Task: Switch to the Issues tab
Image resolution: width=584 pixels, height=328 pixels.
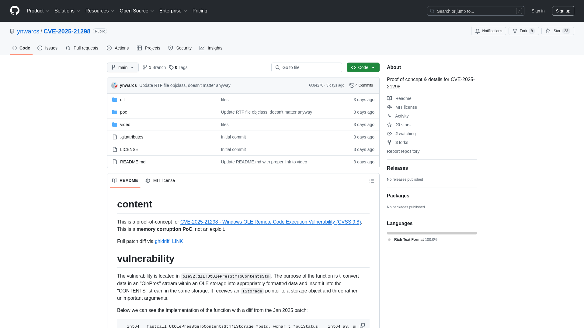Action: pos(47,48)
